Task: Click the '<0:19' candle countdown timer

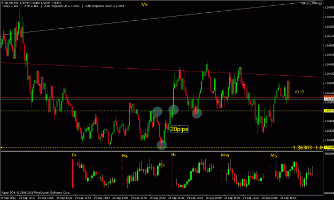Action: pos(299,92)
